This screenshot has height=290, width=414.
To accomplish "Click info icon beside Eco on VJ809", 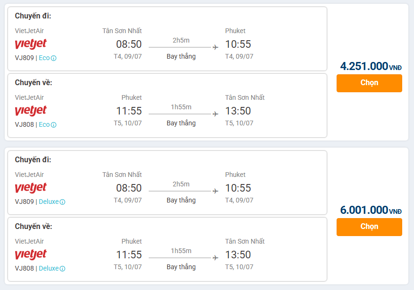I will 54,58.
